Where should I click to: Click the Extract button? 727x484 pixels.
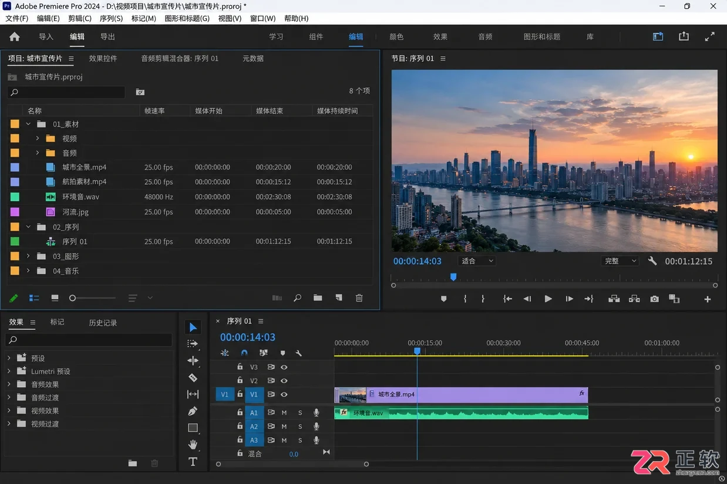(634, 299)
